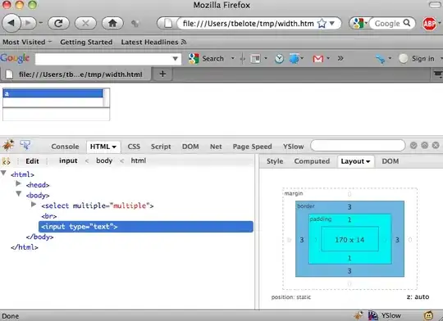Reload the page with the refresh button
This screenshot has width=443, height=321.
[x=58, y=23]
